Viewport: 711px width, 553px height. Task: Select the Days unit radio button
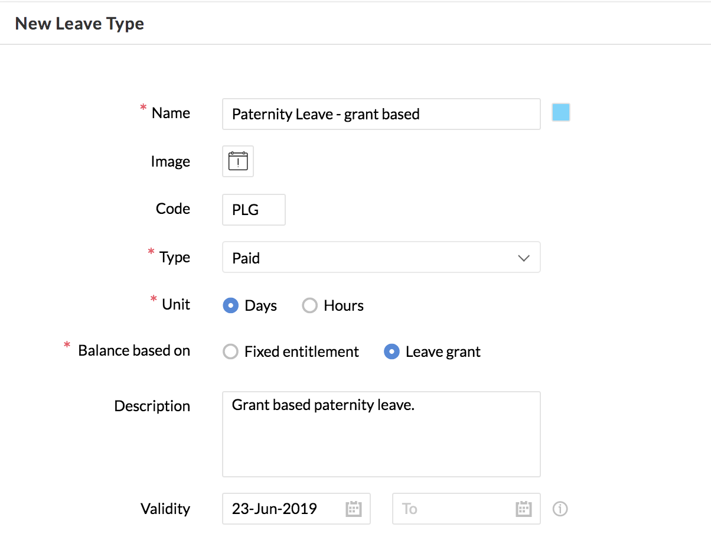pyautogui.click(x=230, y=305)
